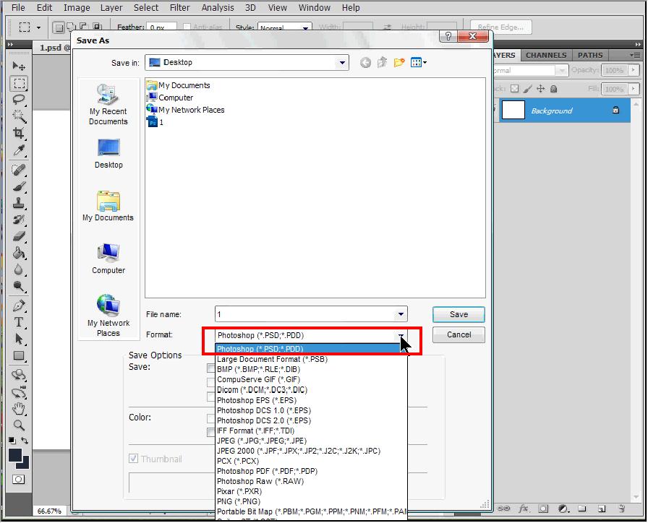Click the Save button
The height and width of the screenshot is (523, 648).
point(459,314)
